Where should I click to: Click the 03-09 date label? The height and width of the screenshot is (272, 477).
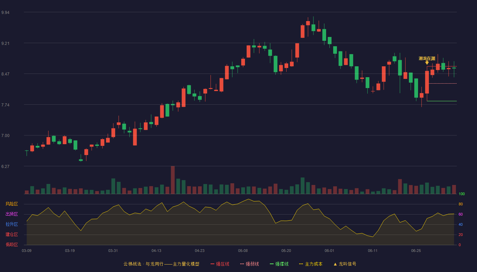point(27,251)
